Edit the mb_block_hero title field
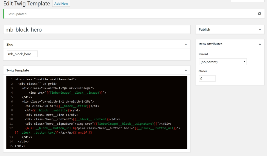 tap(97, 30)
